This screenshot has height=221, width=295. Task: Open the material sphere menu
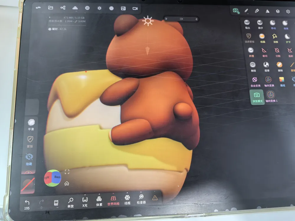click(x=87, y=8)
